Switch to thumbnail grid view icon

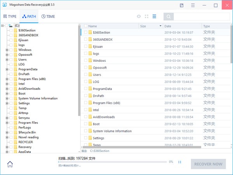tap(146, 16)
